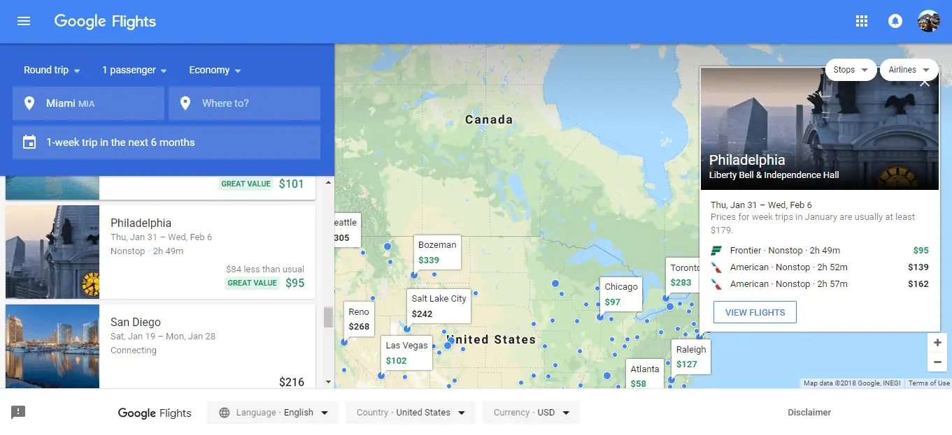952x435 pixels.
Task: Open the Disclaimer link
Action: click(809, 413)
